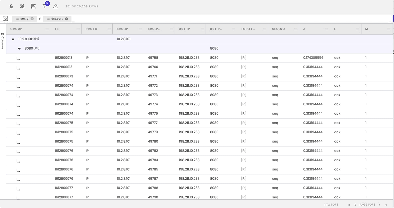
Task: Click 8080 value in subgroup row
Action: tap(214, 49)
